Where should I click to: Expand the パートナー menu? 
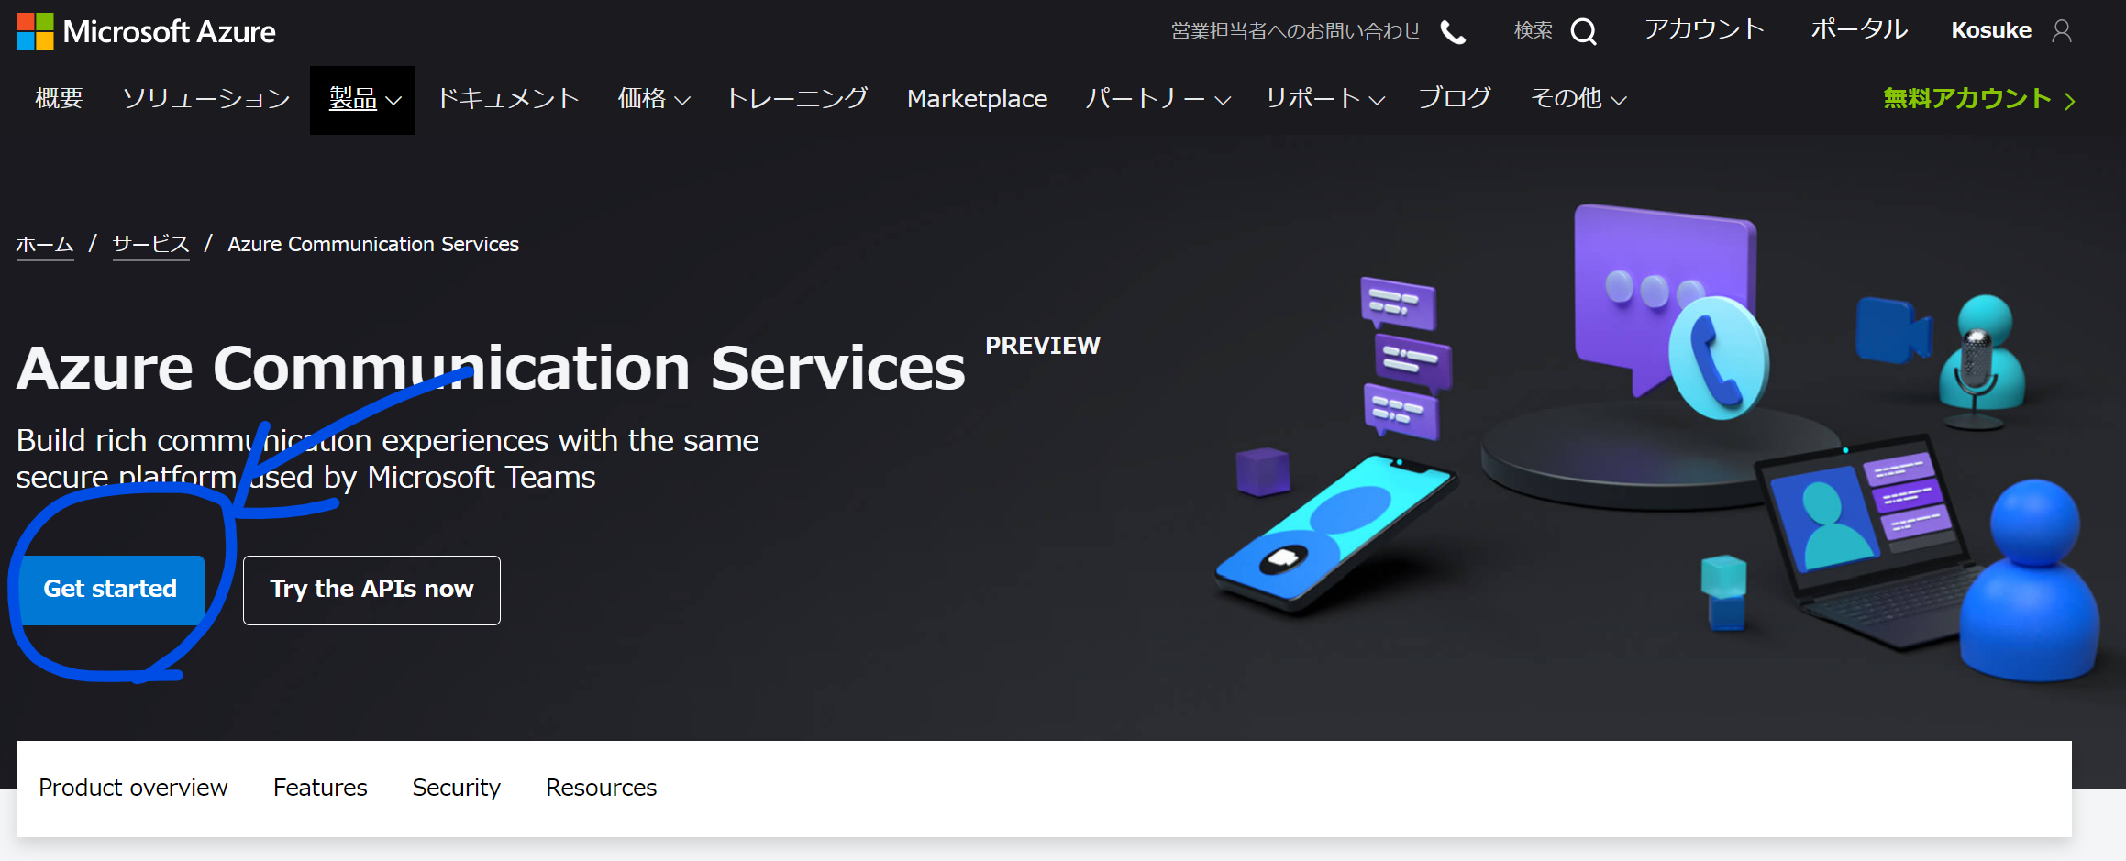1157,99
